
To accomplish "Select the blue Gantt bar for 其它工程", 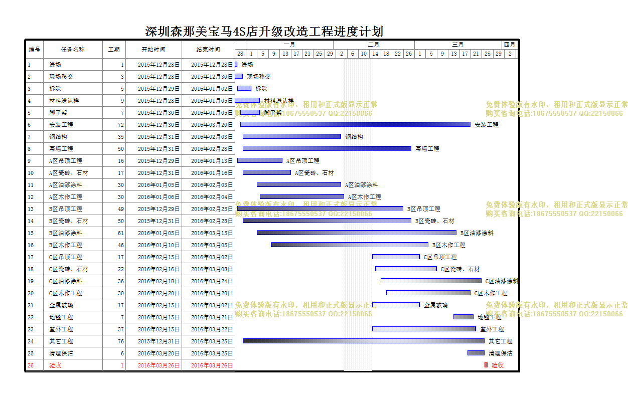I will click(x=364, y=341).
